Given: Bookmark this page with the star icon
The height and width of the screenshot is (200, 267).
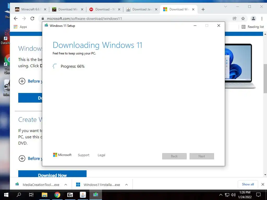Looking at the screenshot, I should (243, 18).
